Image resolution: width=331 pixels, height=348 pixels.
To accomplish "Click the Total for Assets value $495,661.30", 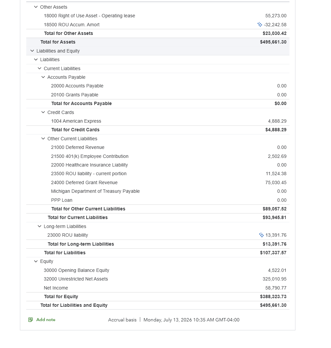I will pyautogui.click(x=273, y=42).
